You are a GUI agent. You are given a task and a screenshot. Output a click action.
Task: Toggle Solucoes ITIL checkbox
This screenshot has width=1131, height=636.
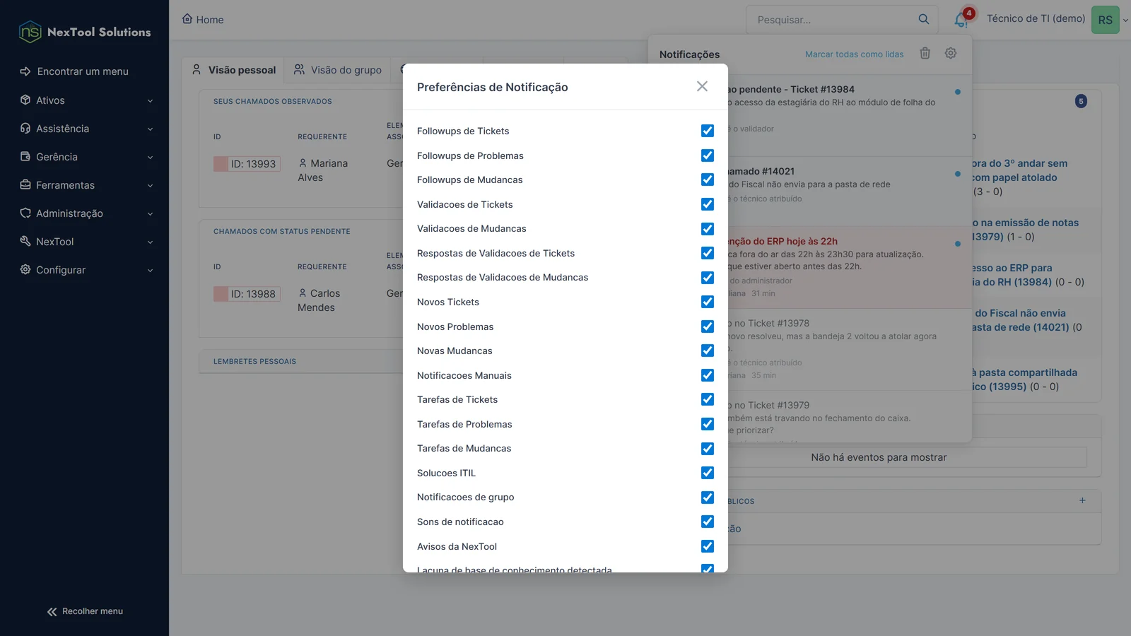pyautogui.click(x=708, y=473)
